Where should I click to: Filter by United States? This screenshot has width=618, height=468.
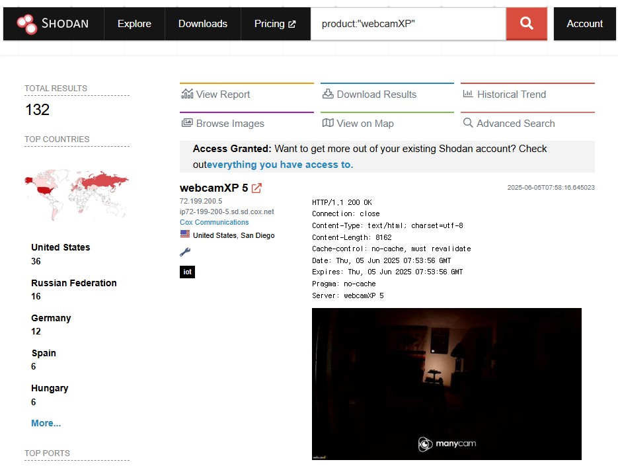61,247
